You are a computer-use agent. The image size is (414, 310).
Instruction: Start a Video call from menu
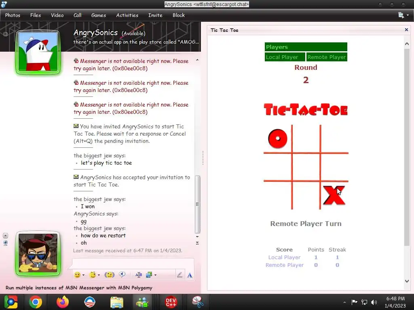pyautogui.click(x=57, y=15)
